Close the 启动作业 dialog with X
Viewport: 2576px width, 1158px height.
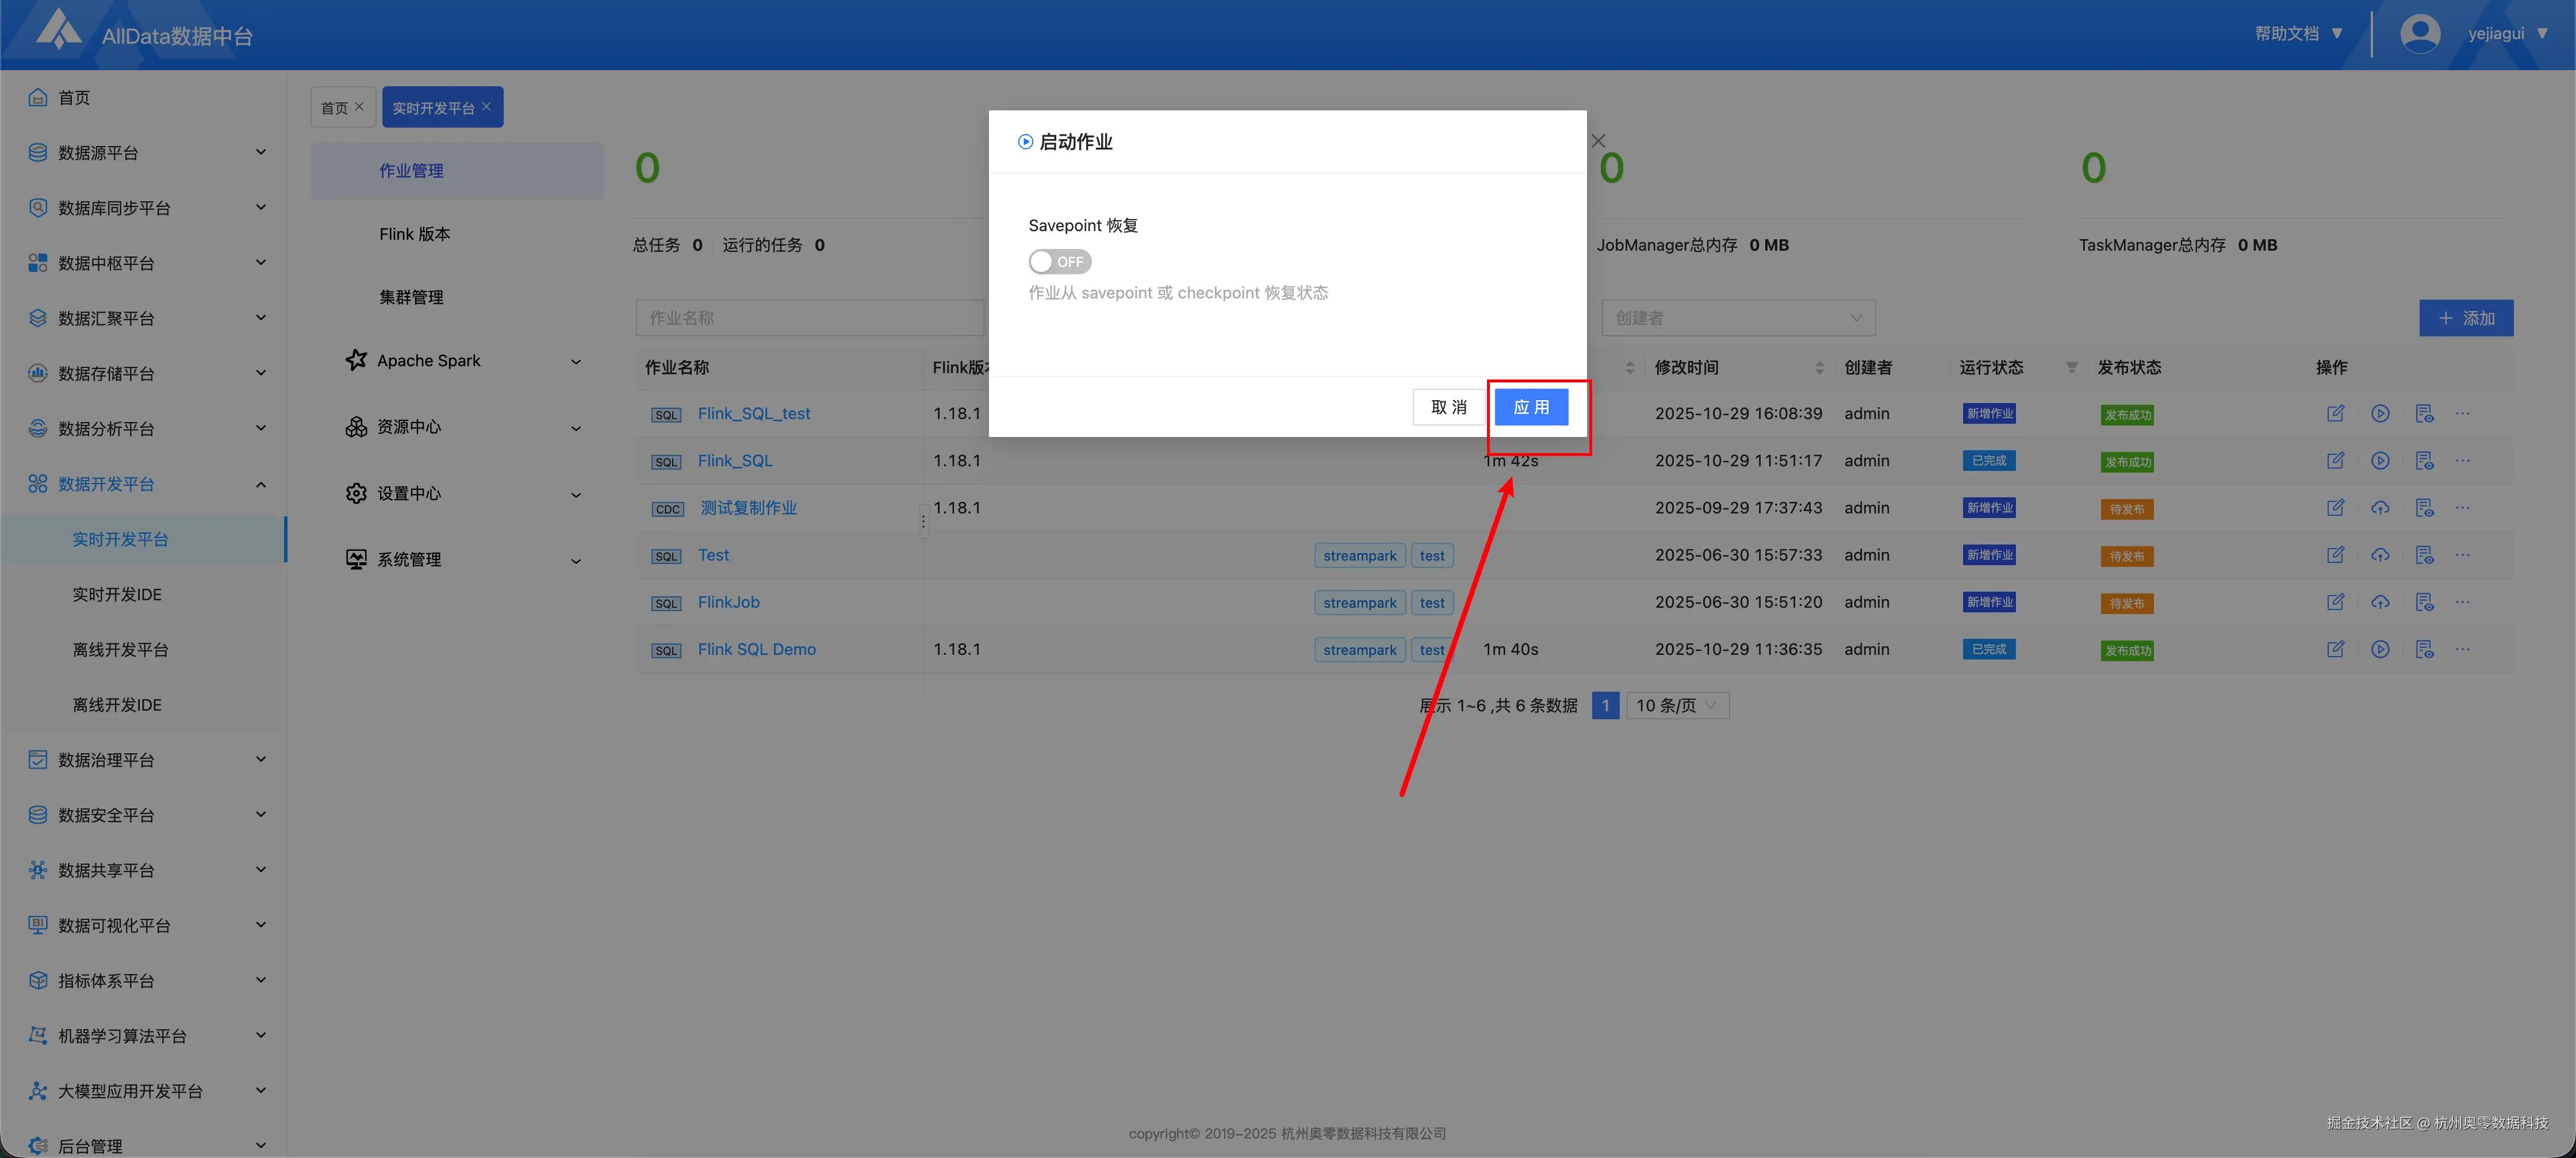coord(1598,141)
